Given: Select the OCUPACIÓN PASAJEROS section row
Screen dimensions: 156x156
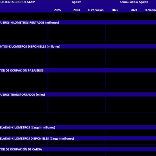Looking at the screenshot, I should pyautogui.click(x=22, y=70).
